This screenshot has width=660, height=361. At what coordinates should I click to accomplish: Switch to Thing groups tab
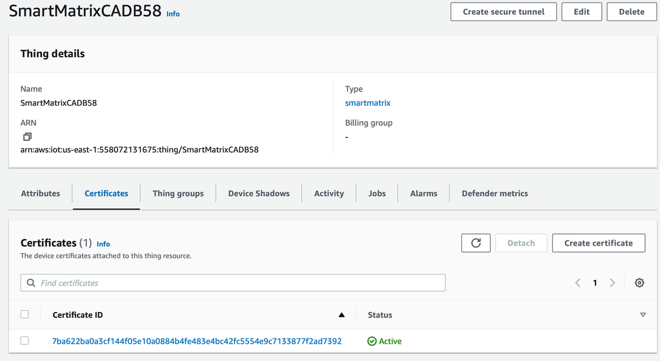click(x=178, y=193)
